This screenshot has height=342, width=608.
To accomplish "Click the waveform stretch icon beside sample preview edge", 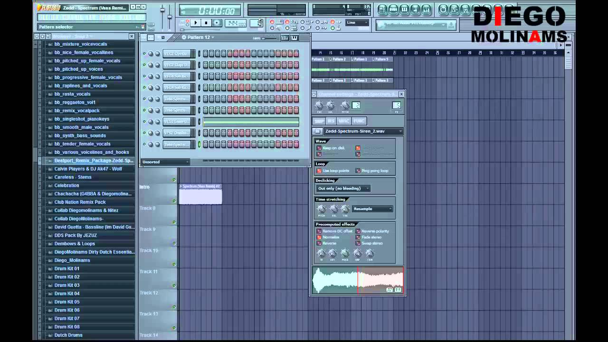I will (398, 290).
